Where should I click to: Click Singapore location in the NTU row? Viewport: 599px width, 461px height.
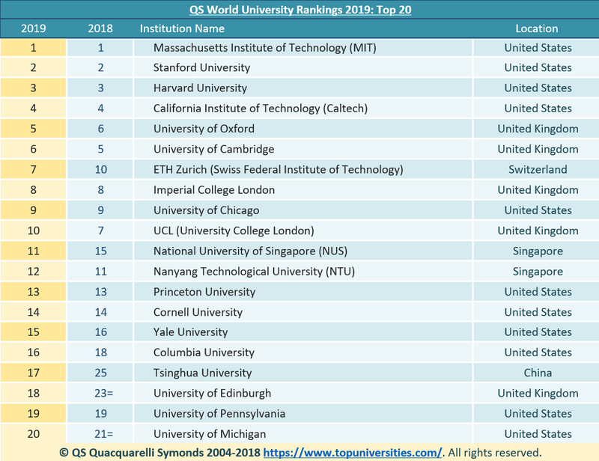pos(538,272)
